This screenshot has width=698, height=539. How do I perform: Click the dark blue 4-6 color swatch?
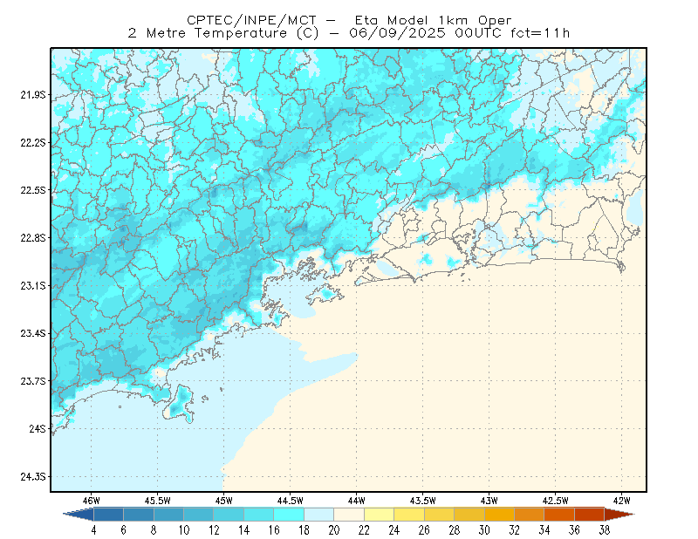[108, 514]
